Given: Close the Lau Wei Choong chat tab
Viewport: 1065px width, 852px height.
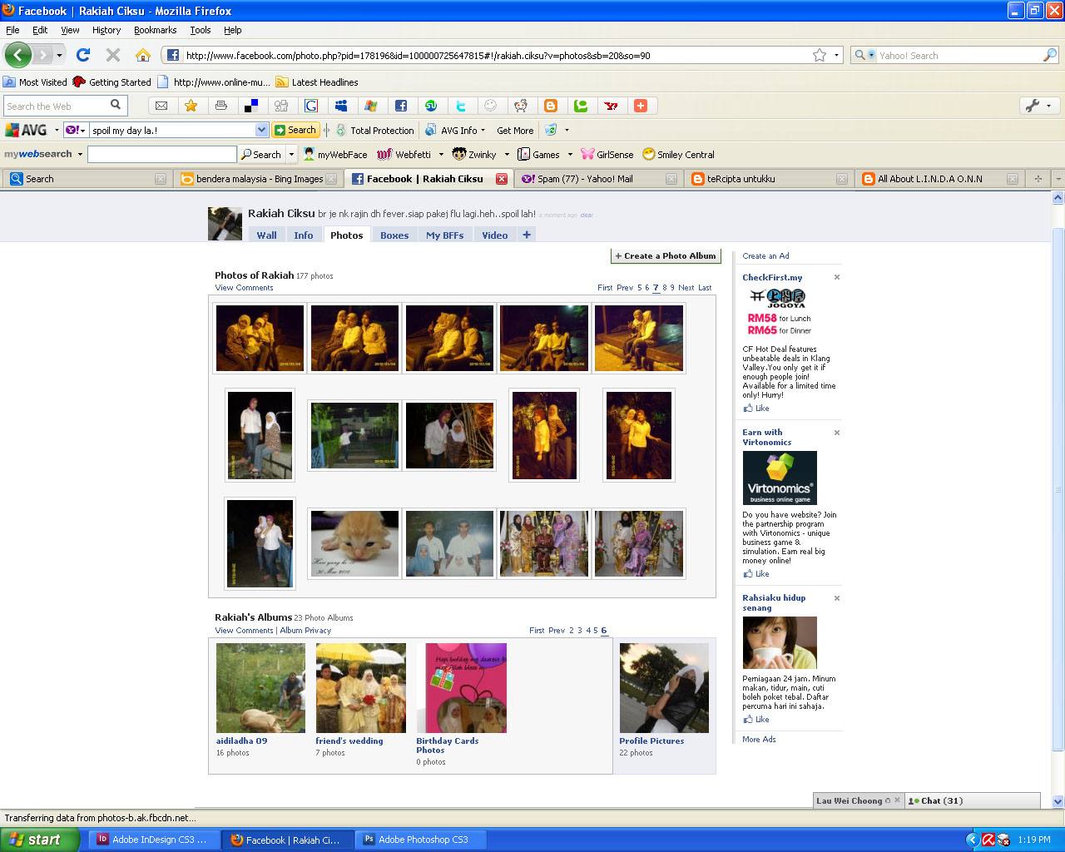Looking at the screenshot, I should coord(897,800).
